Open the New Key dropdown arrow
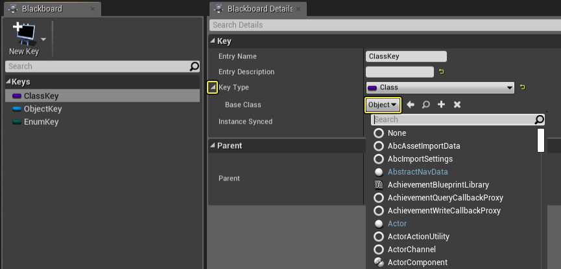 (43, 39)
